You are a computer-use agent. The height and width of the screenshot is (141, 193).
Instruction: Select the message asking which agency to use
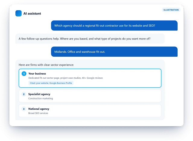[x=114, y=26]
